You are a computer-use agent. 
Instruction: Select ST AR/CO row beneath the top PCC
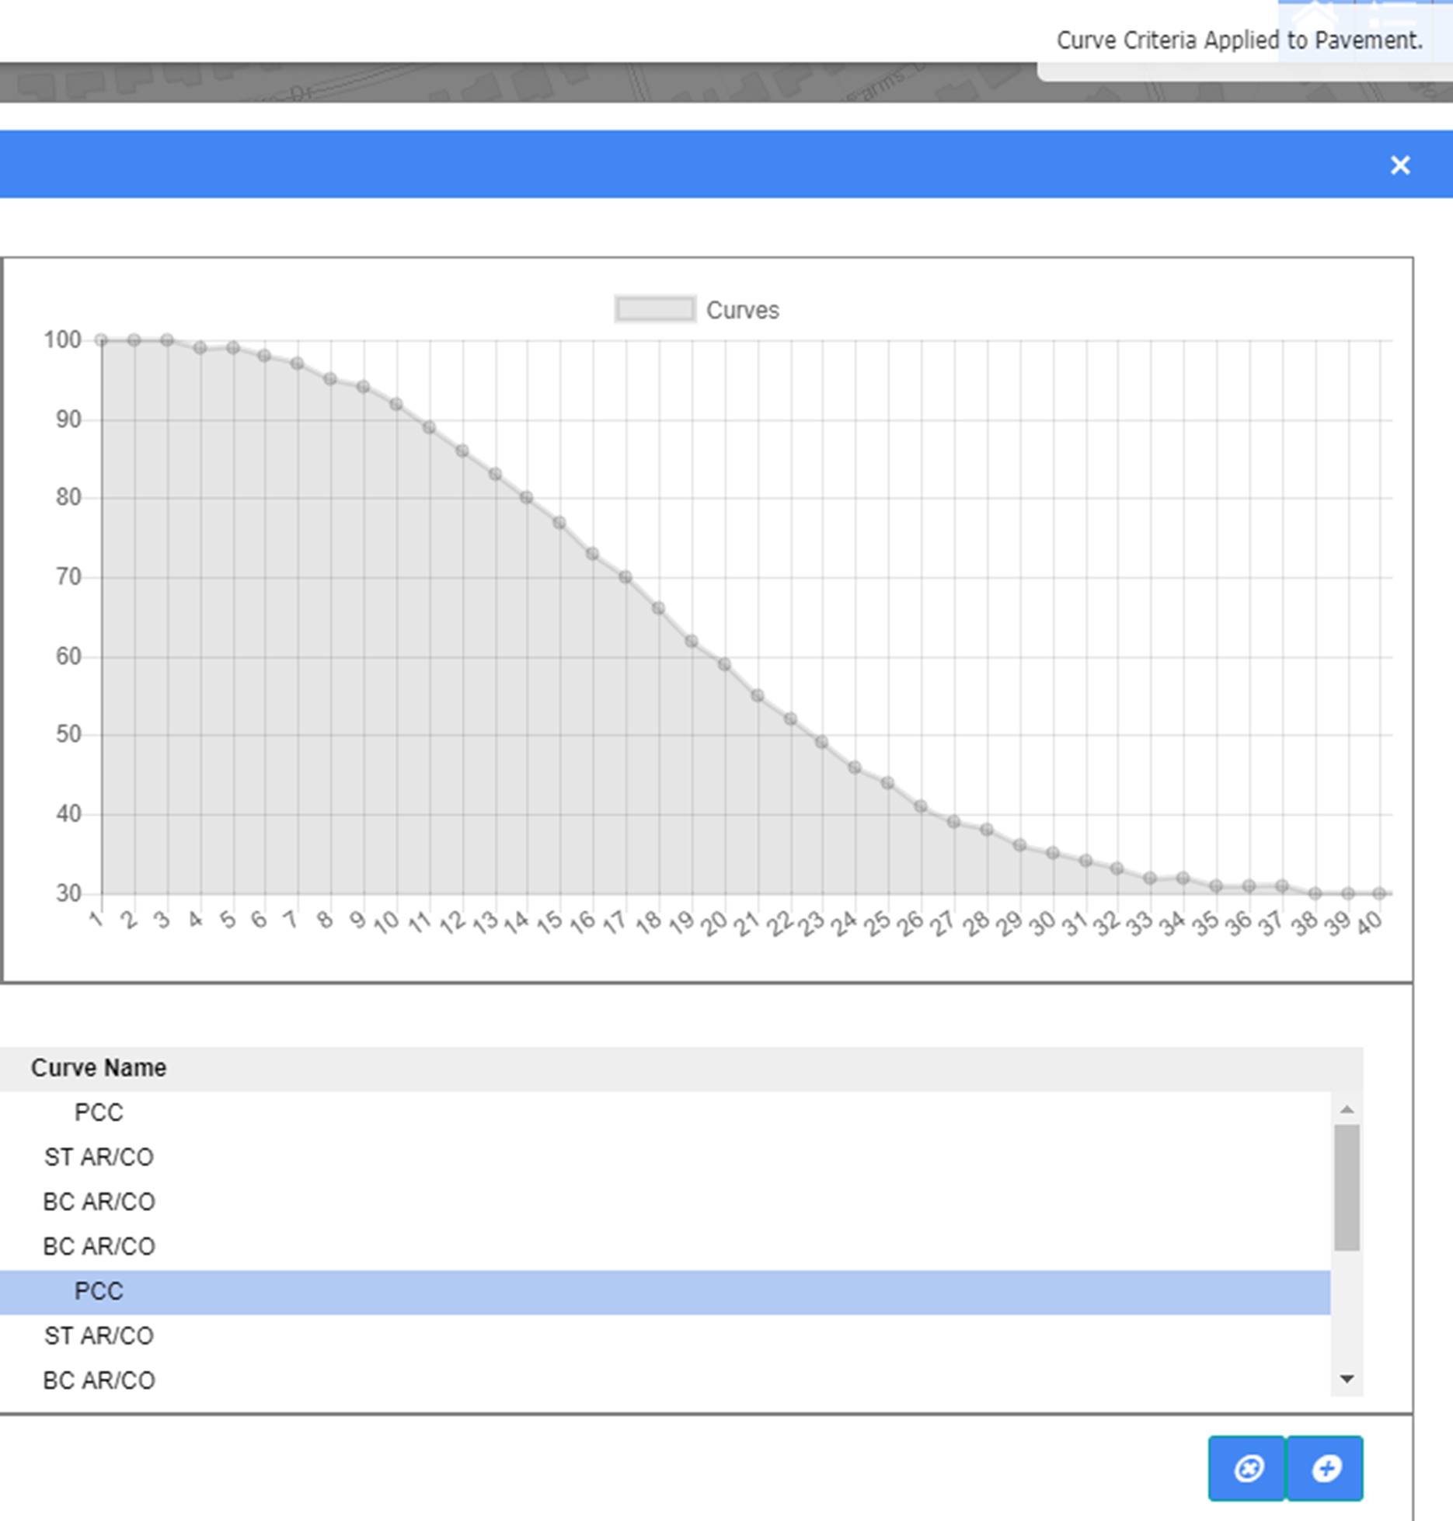pos(99,1157)
